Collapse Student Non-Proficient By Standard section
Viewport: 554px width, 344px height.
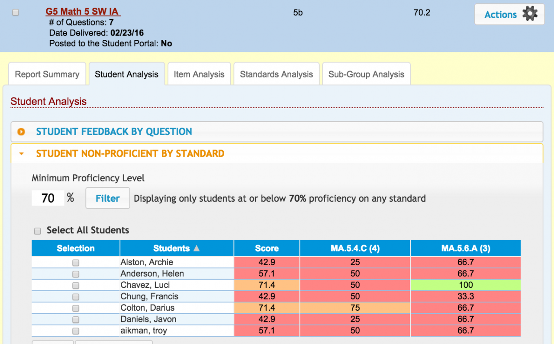[277, 153]
